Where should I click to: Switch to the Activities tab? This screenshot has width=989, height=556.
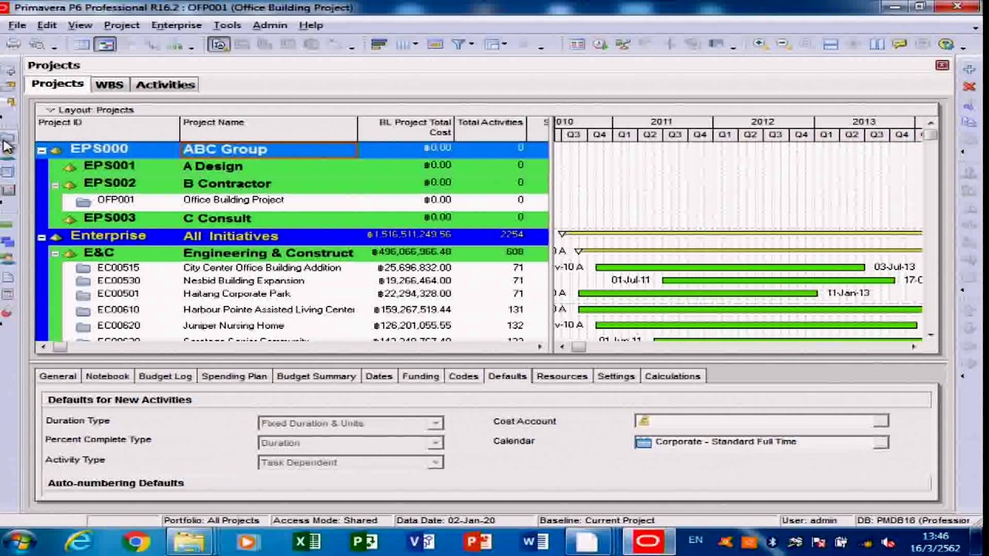[165, 84]
